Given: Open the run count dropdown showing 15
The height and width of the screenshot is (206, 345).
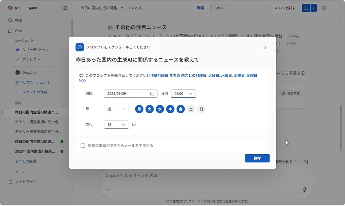Looking at the screenshot, I should (x=116, y=124).
